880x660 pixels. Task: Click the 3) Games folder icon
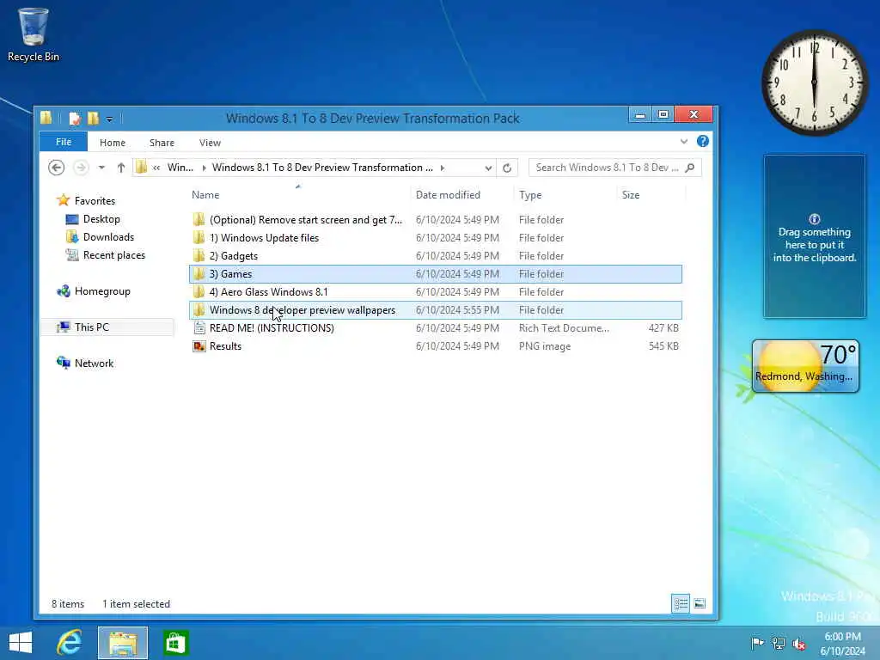pyautogui.click(x=199, y=274)
